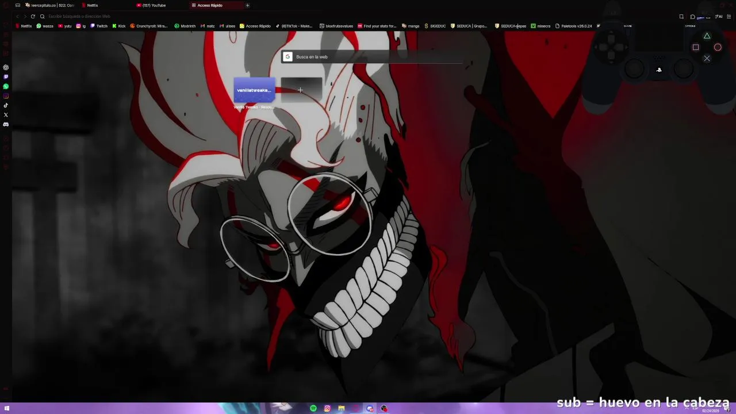Open Instagram app from the taskbar
This screenshot has width=736, height=414.
pyautogui.click(x=327, y=408)
